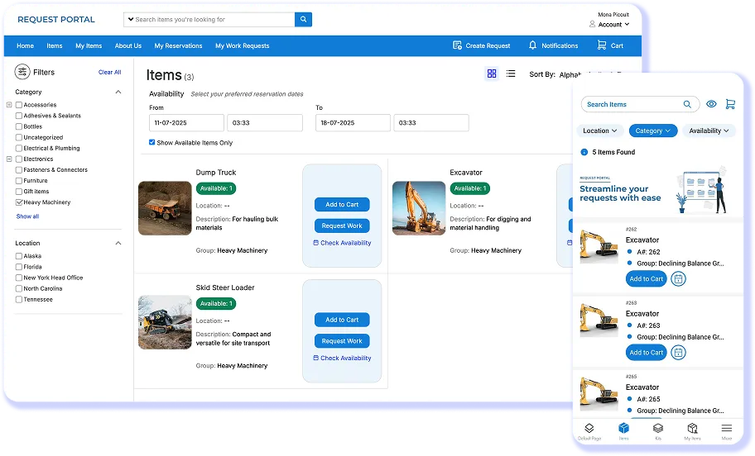Toggle Show Available Items Only checkbox

tap(151, 142)
